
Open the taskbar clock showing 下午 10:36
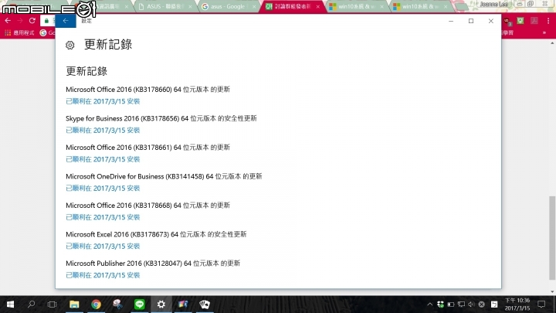point(517,304)
